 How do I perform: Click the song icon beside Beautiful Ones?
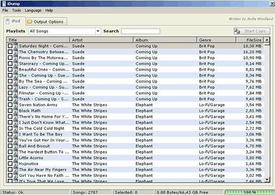[16, 69]
